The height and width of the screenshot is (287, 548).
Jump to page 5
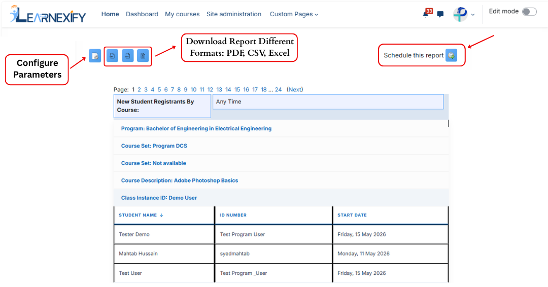click(159, 90)
